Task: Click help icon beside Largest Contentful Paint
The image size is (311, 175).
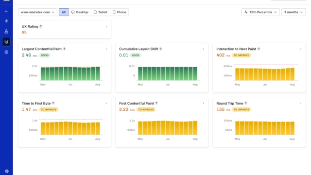Action: click(x=64, y=49)
